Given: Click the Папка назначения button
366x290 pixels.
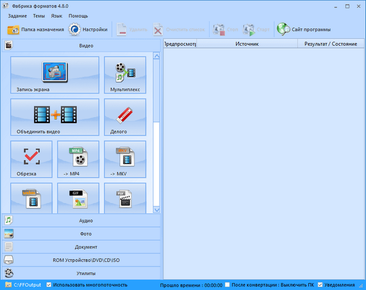Looking at the screenshot, I should point(35,29).
